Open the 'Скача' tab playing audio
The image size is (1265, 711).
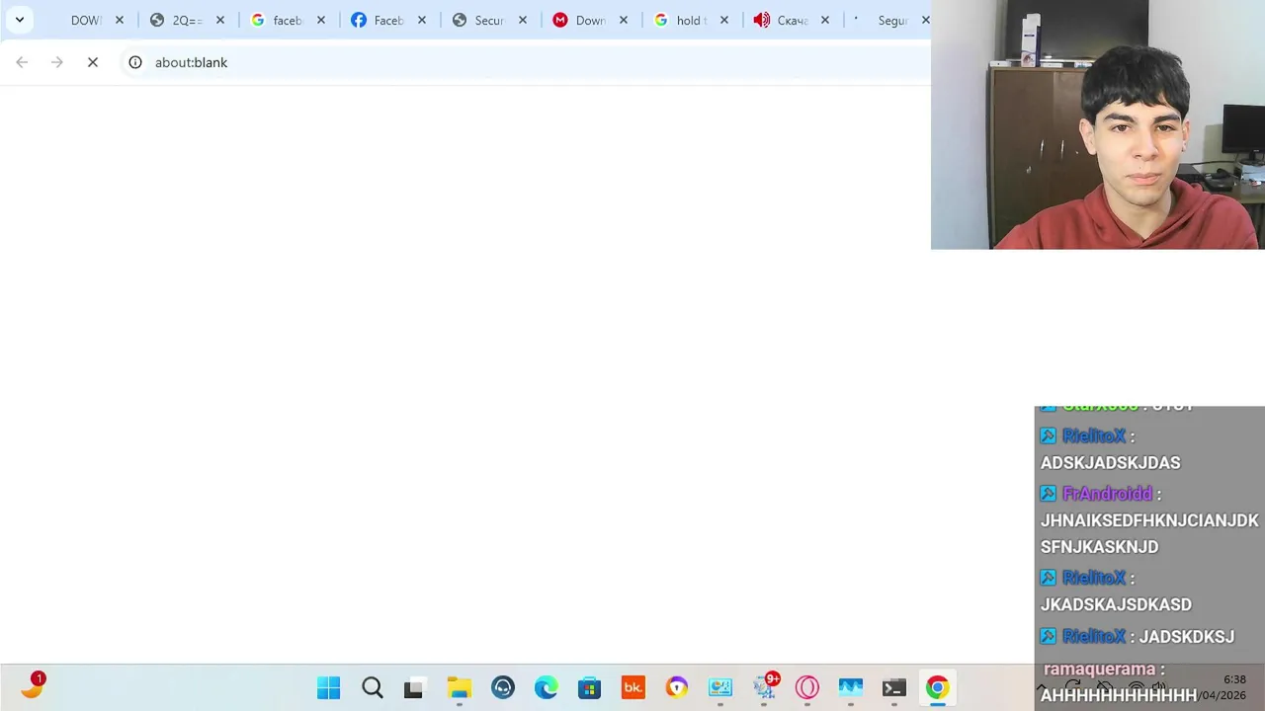pyautogui.click(x=792, y=20)
